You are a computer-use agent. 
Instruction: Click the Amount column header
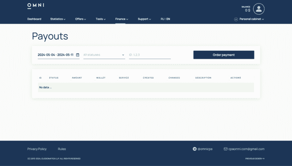point(77,78)
